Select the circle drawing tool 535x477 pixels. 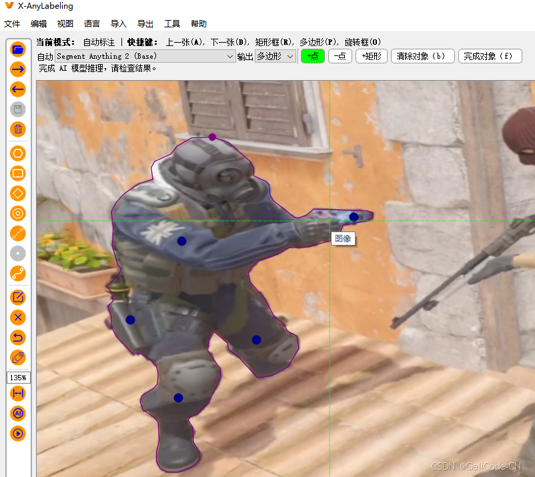pyautogui.click(x=18, y=213)
